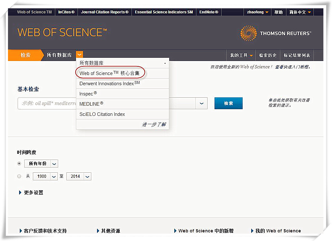
Task: Click 查看快速入门教程 tutorial link
Action: 293,67
